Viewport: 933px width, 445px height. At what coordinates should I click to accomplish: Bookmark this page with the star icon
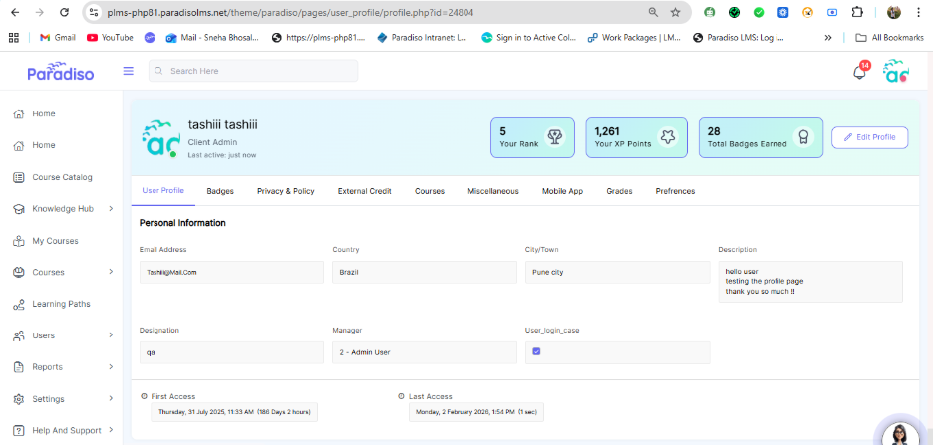675,13
